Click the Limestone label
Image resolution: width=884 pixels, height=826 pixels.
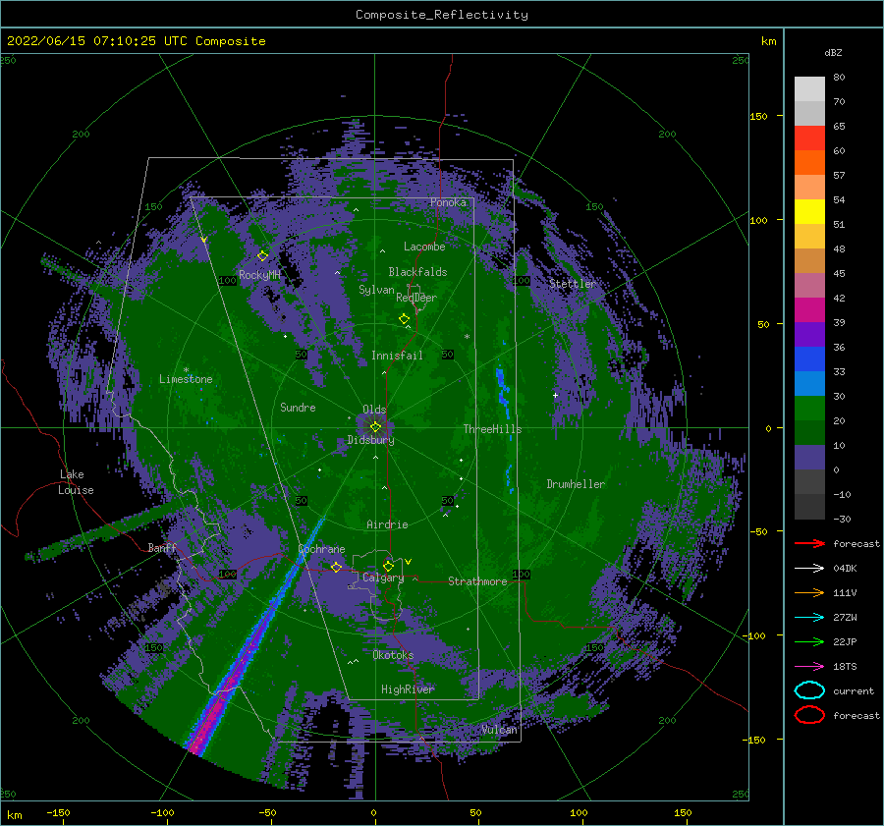point(186,379)
